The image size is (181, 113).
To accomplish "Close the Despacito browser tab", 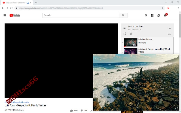I will [x=31, y=3].
